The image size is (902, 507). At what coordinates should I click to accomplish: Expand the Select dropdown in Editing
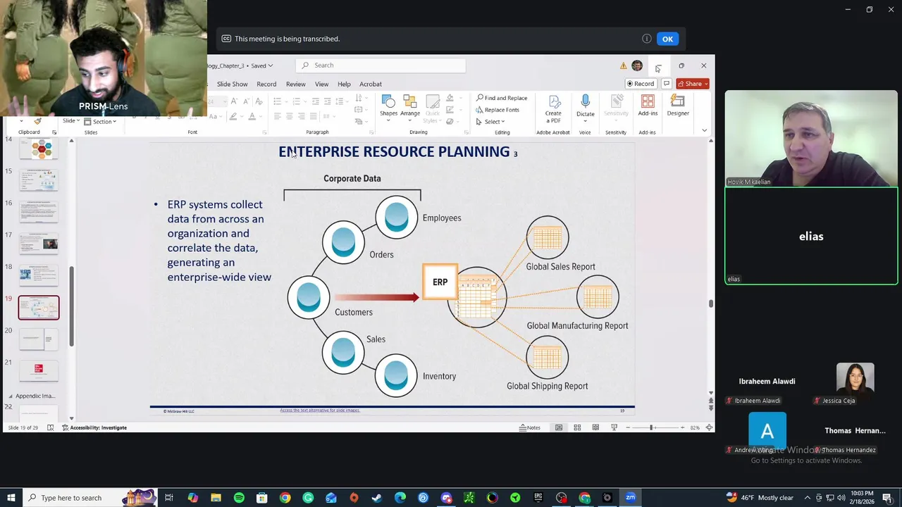tap(490, 122)
